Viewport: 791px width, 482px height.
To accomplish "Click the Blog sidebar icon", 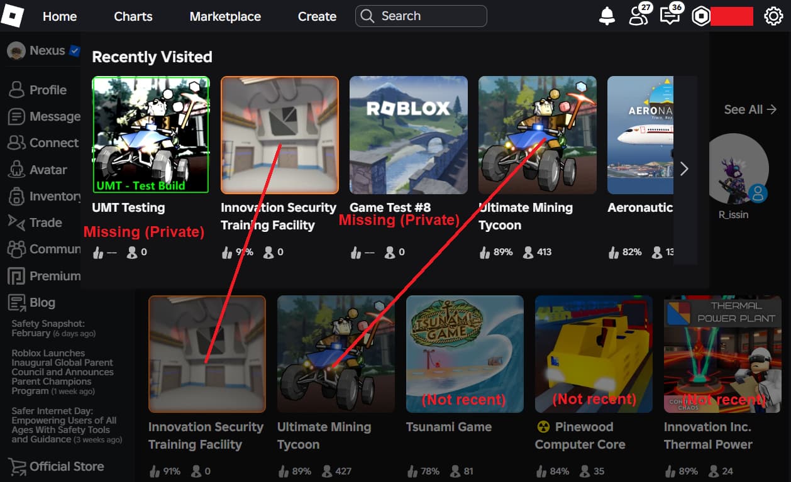I will click(16, 302).
